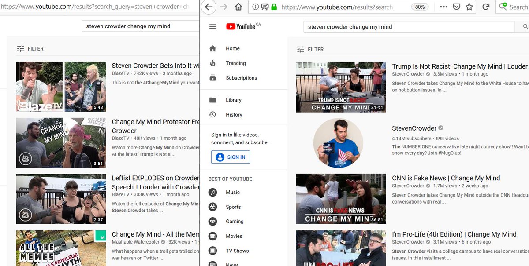
Task: Toggle the YouTube hamburger guide menu
Action: tap(212, 26)
